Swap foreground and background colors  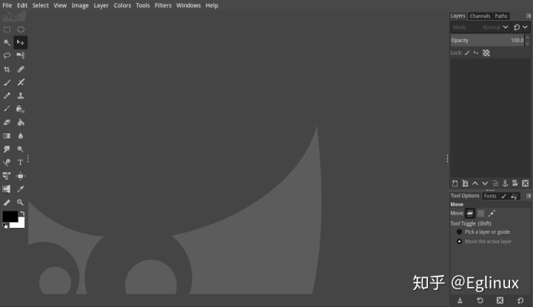pyautogui.click(x=22, y=213)
